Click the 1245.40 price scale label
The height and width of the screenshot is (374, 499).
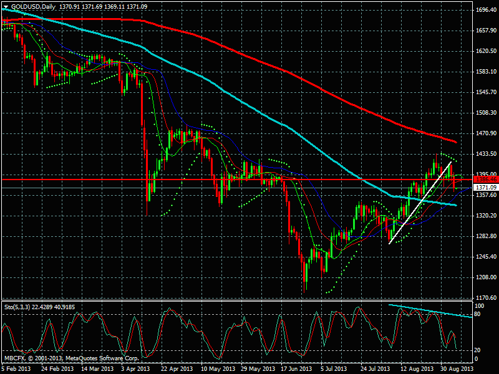coord(484,257)
